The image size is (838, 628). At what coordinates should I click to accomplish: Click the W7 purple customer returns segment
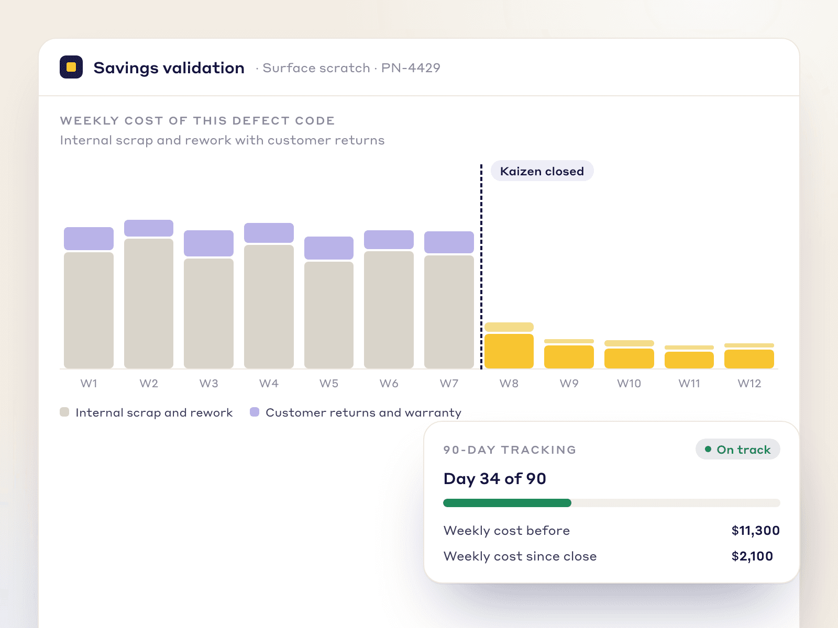(449, 242)
